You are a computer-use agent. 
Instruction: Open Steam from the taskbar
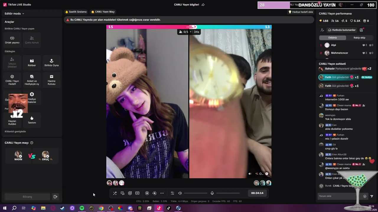click(62, 208)
